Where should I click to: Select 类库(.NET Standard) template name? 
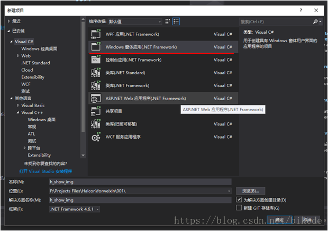(125, 73)
